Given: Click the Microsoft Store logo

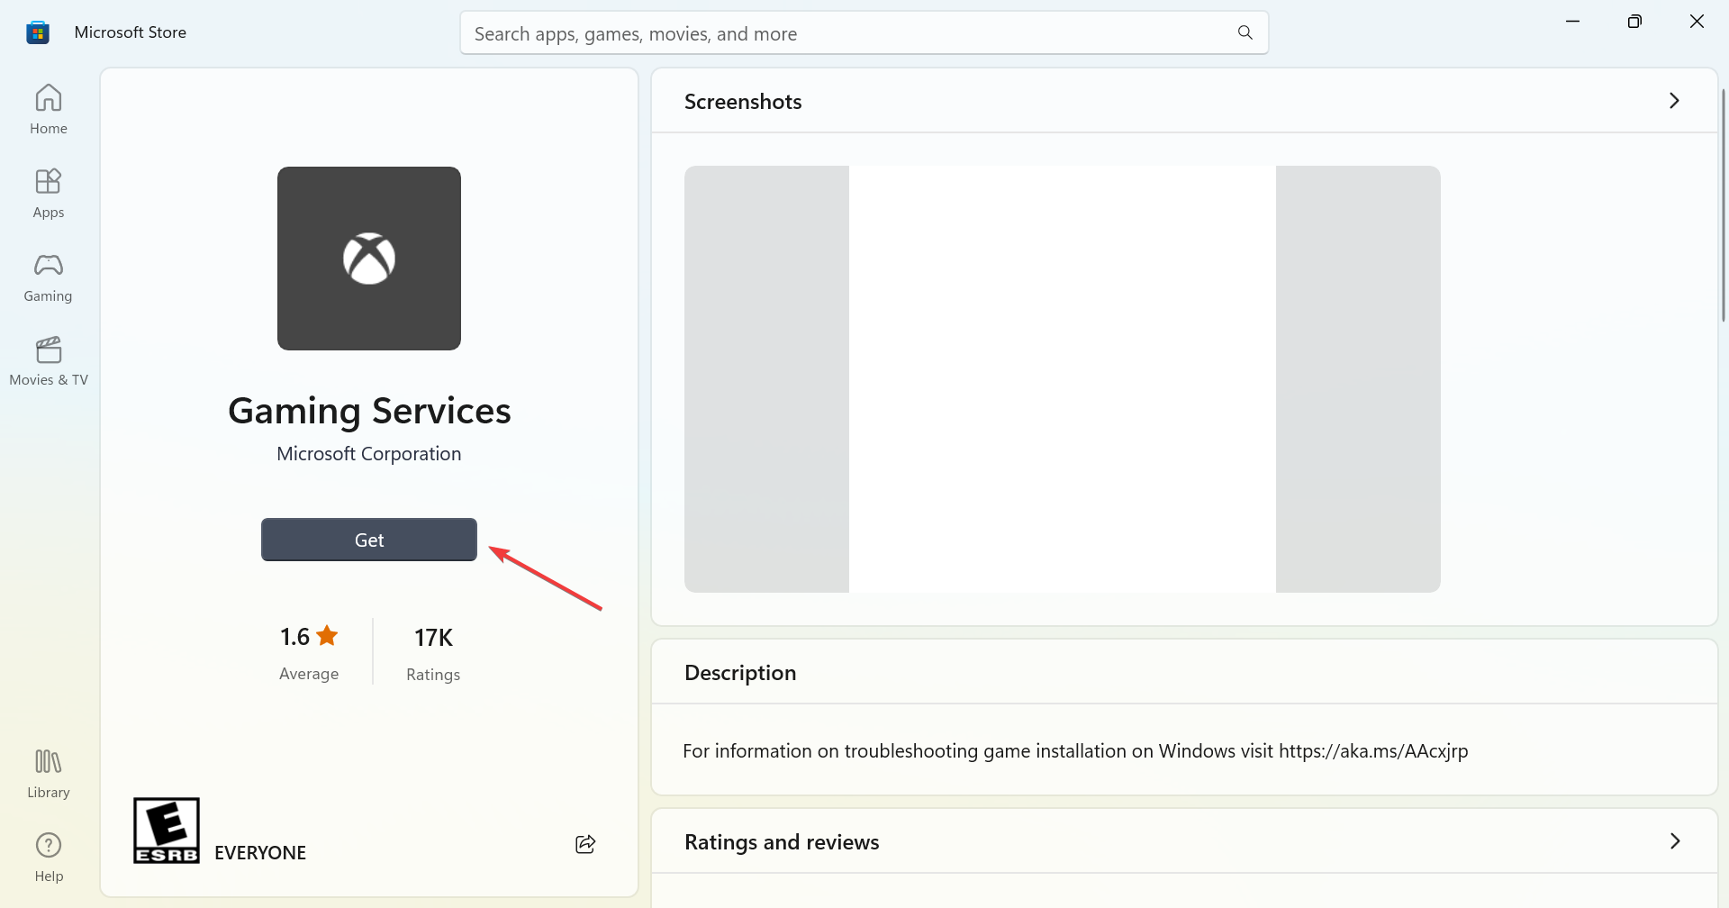Looking at the screenshot, I should tap(37, 32).
